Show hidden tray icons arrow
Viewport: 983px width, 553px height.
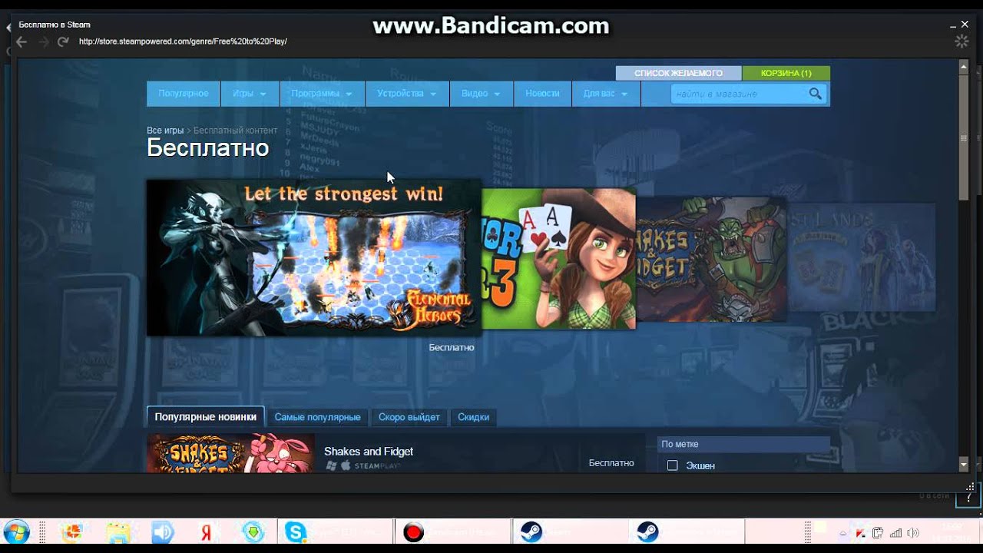click(843, 533)
